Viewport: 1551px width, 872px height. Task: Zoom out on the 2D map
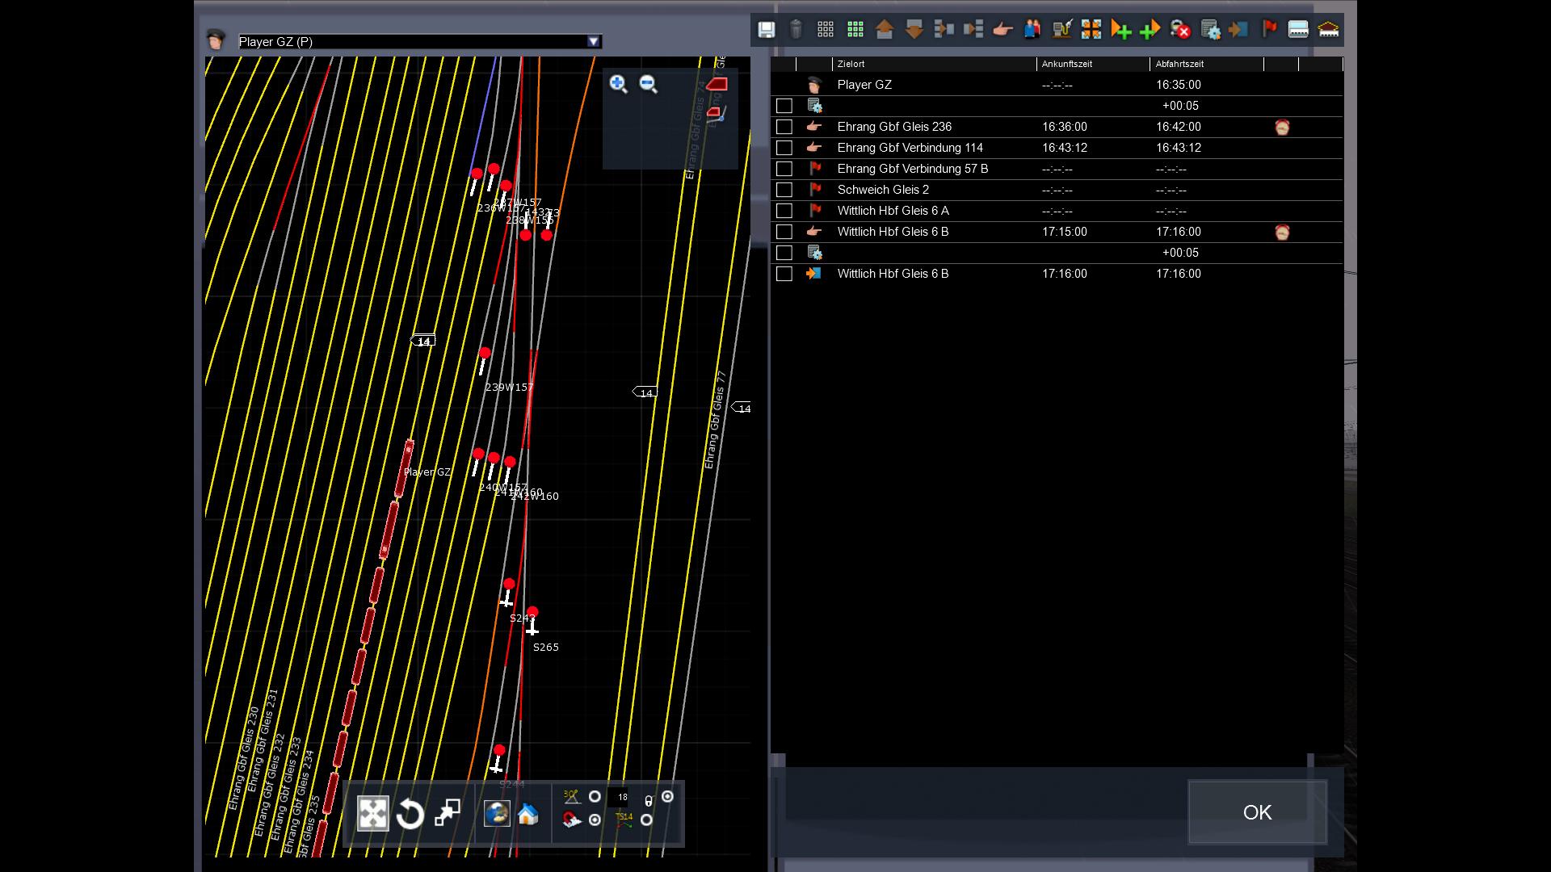coord(649,84)
